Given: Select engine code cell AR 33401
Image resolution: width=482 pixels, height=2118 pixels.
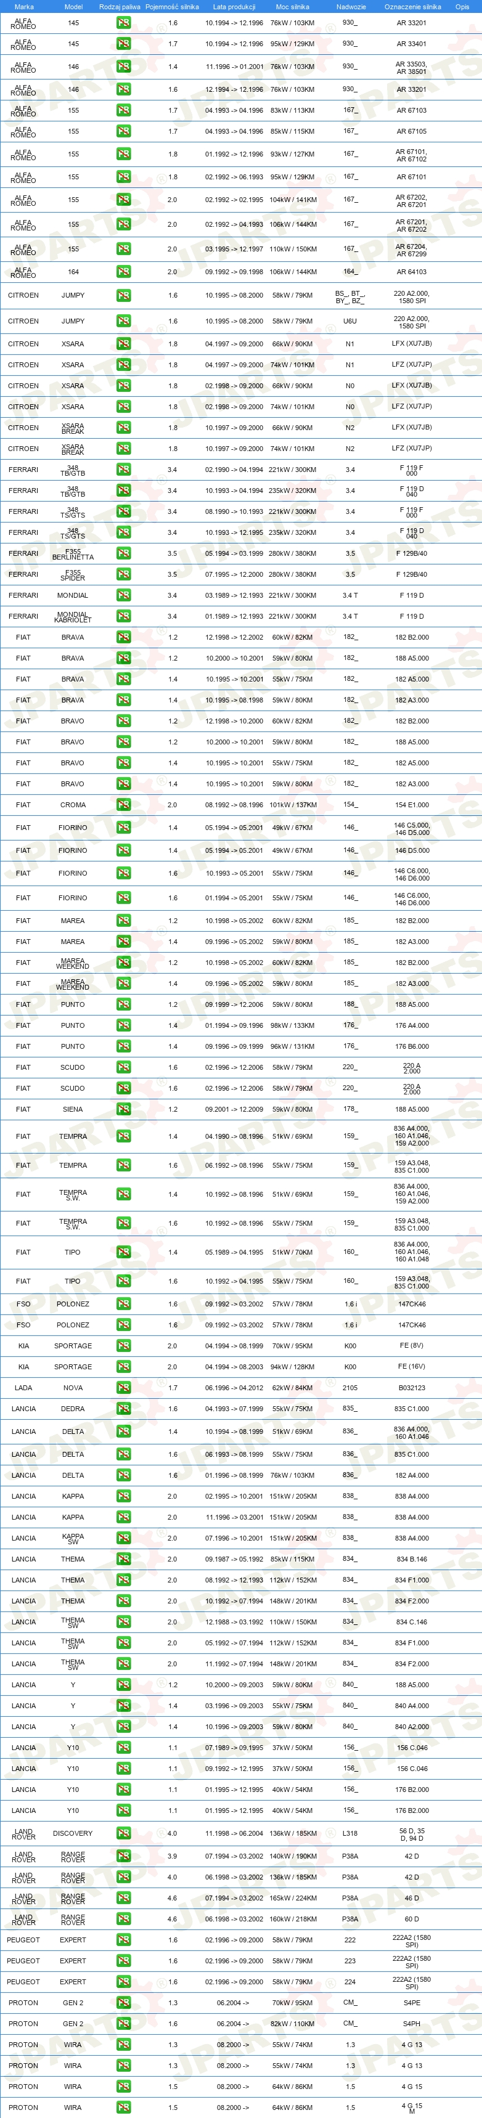Looking at the screenshot, I should 412,44.
